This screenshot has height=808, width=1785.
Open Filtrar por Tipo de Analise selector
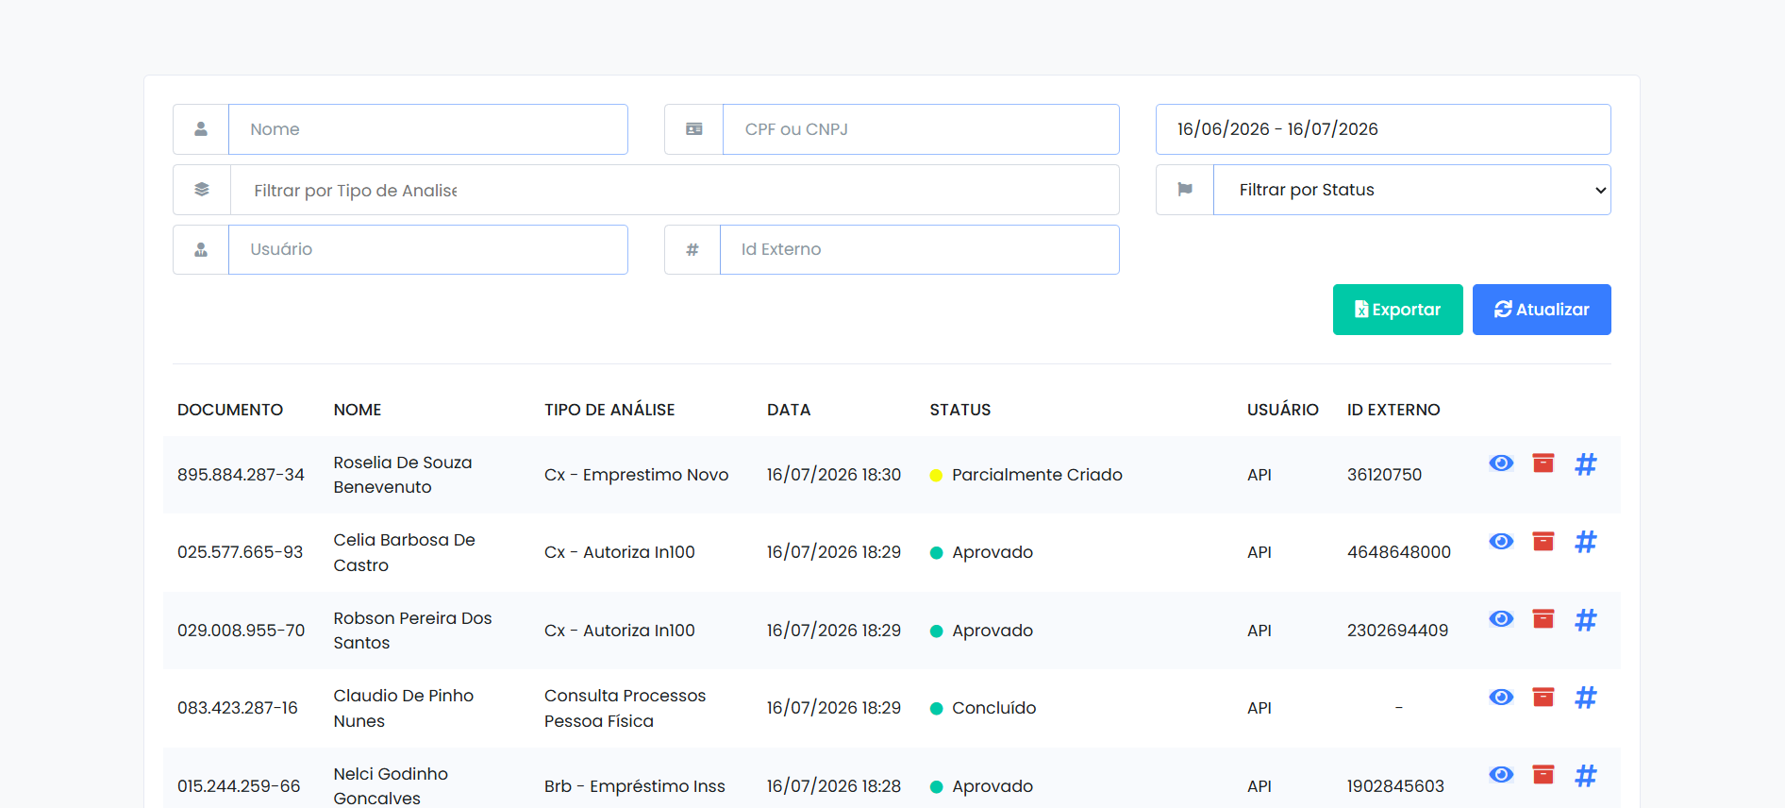675,190
